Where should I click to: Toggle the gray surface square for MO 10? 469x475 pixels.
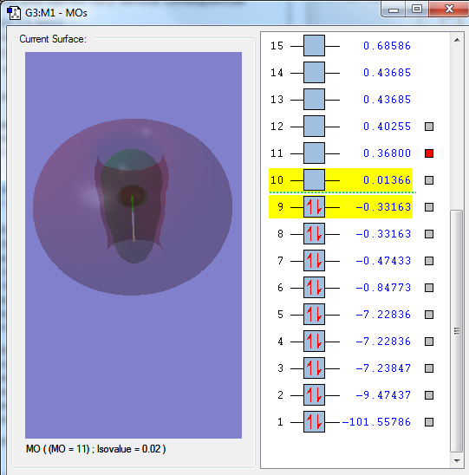(x=429, y=180)
